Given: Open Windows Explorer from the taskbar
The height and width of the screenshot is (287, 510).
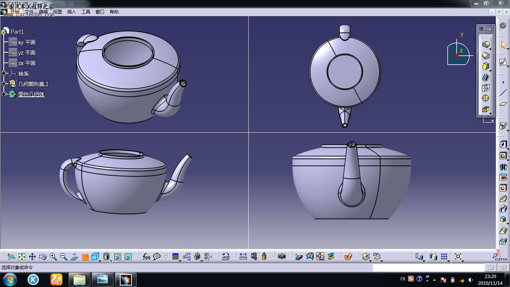Looking at the screenshot, I should (x=79, y=280).
